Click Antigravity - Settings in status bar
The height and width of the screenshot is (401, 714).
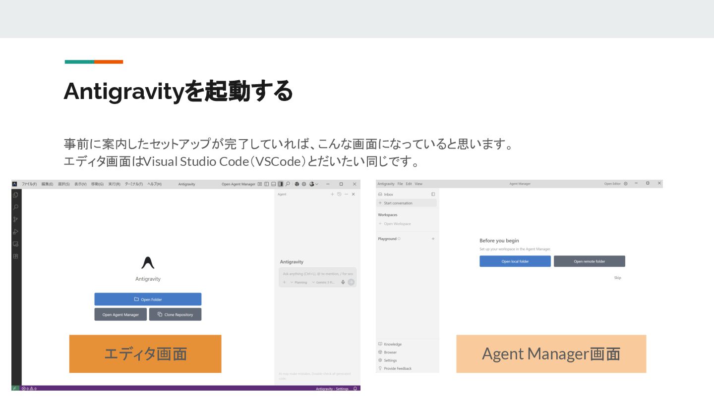pos(332,389)
